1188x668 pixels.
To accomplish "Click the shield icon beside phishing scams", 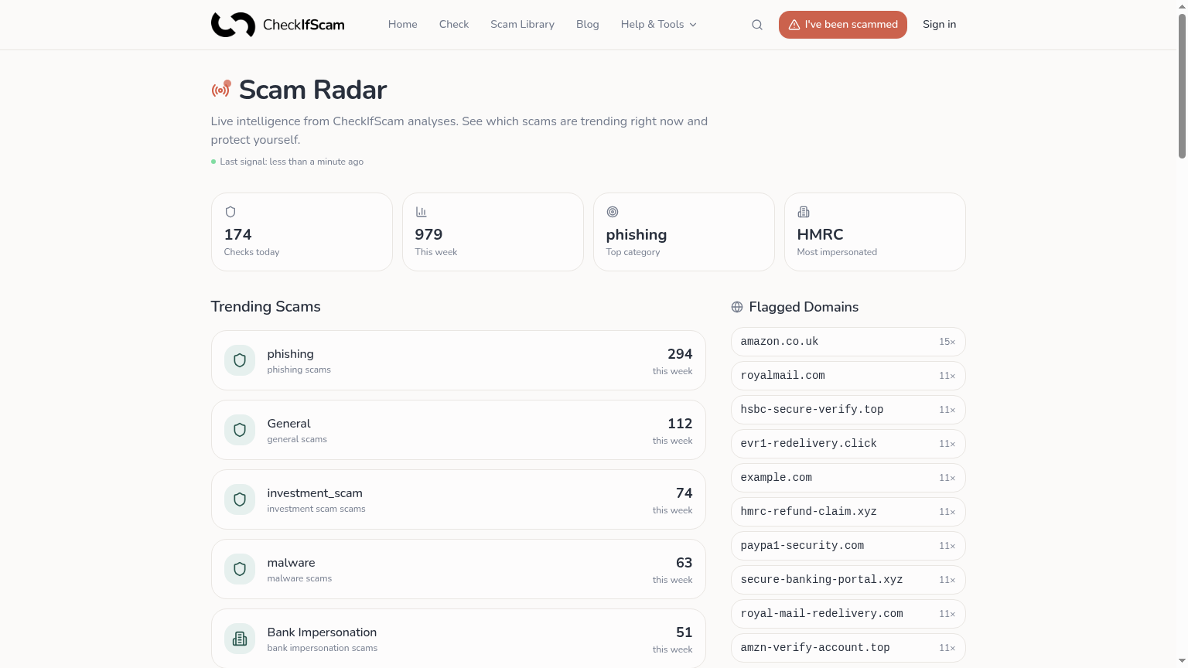I will point(240,360).
